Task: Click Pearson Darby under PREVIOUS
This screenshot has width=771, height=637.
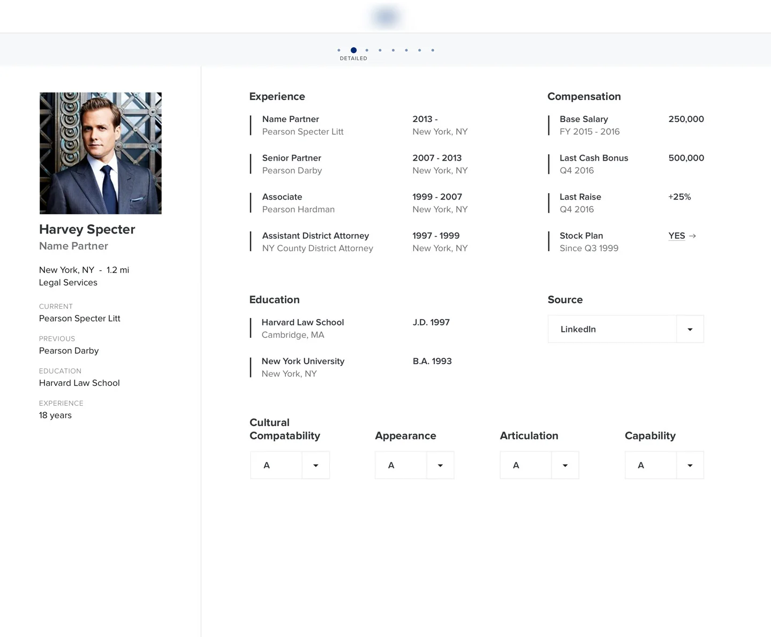Action: coord(69,351)
